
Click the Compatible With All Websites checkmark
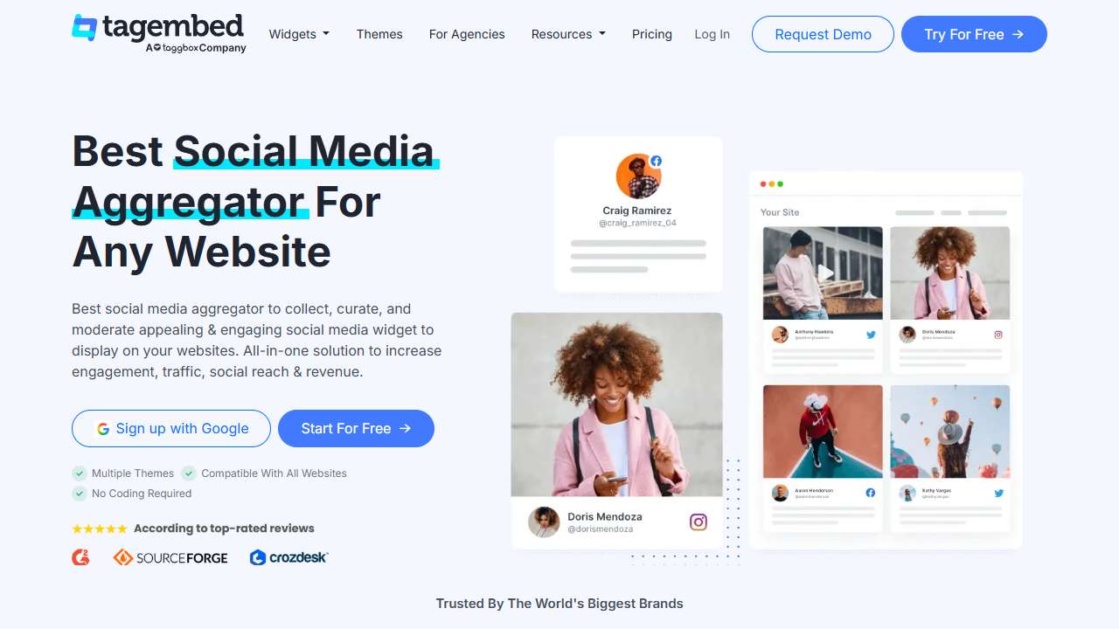[189, 473]
